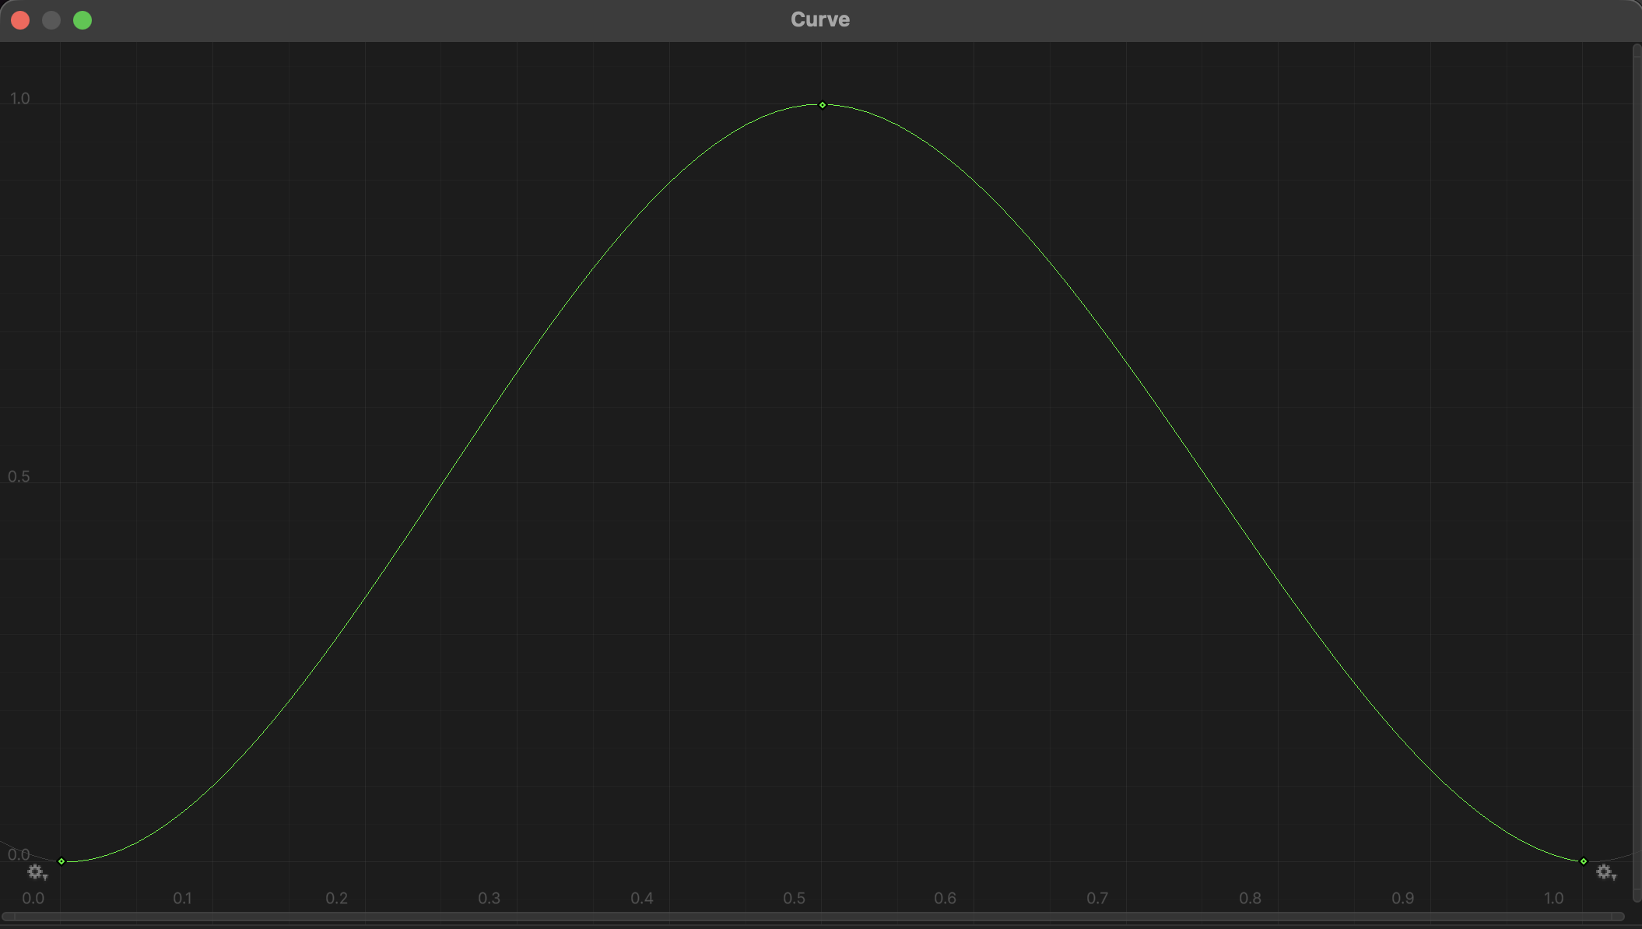Select the last keyframe at time 1.0
This screenshot has width=1642, height=929.
click(1584, 861)
